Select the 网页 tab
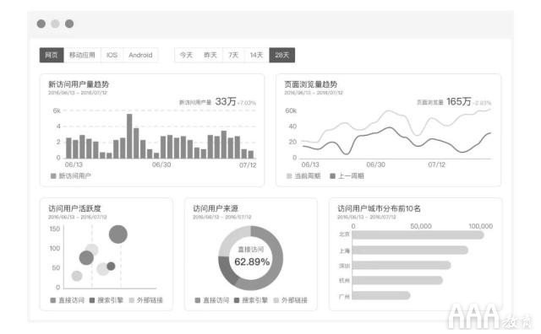 [x=52, y=55]
